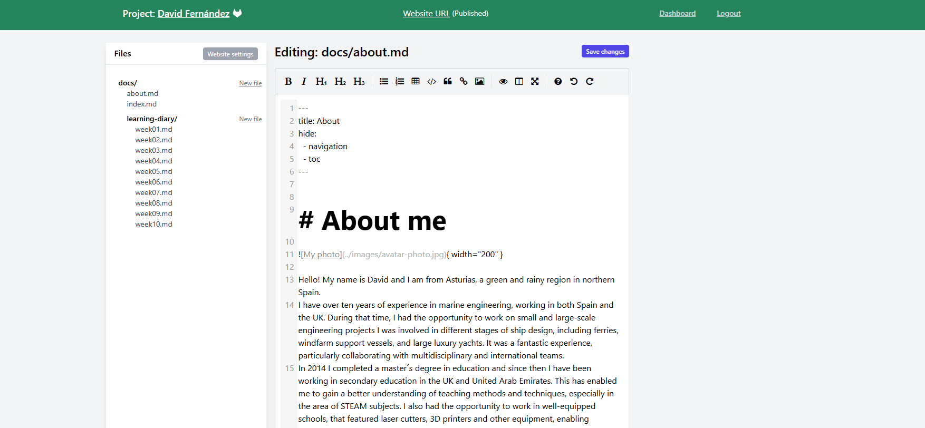The image size is (925, 428).
Task: Insert a blockquote
Action: [x=448, y=81]
